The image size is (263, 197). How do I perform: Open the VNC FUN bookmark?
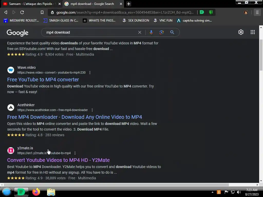pyautogui.click(x=163, y=21)
